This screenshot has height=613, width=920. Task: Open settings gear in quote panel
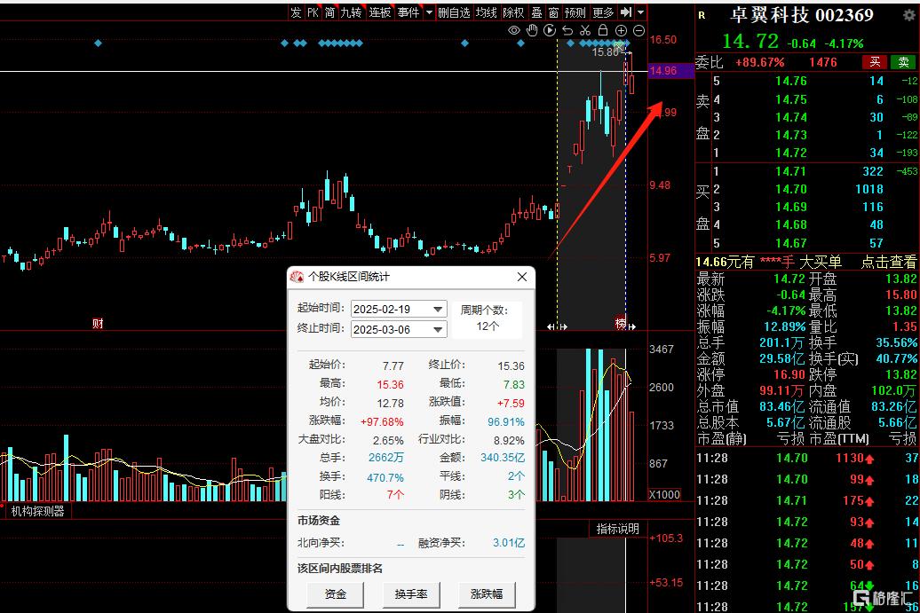click(x=908, y=15)
